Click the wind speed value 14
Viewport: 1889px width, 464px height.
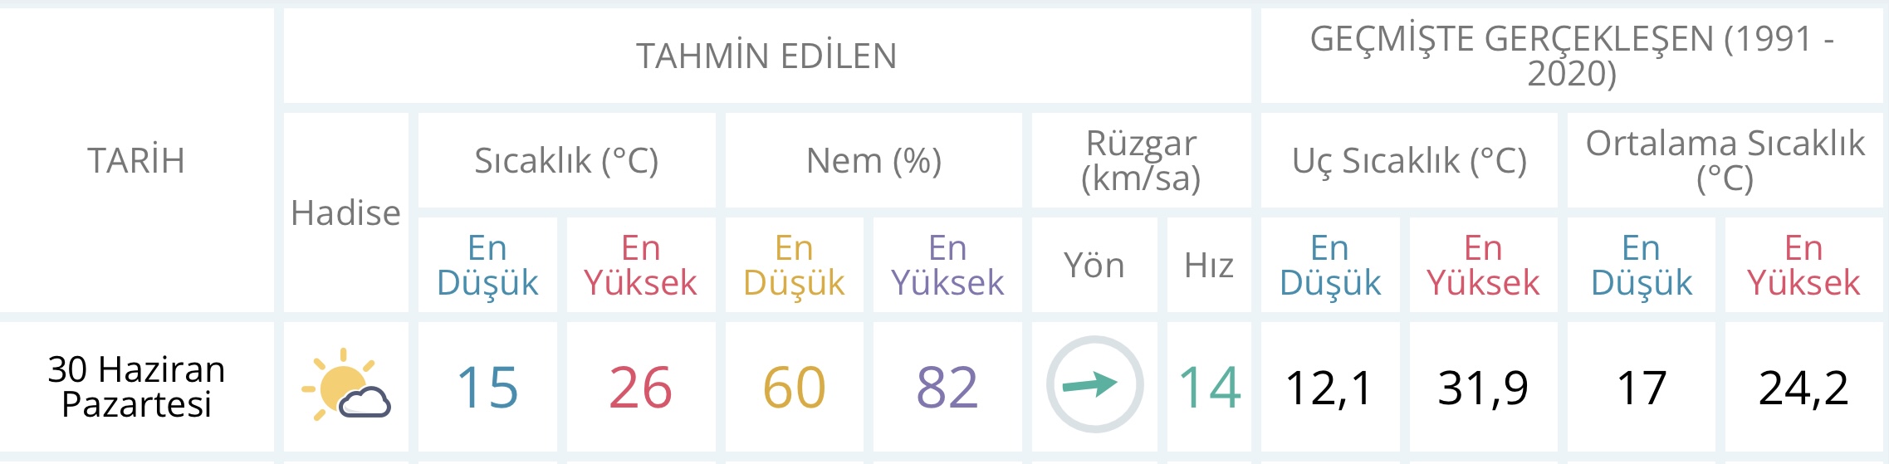point(1210,388)
